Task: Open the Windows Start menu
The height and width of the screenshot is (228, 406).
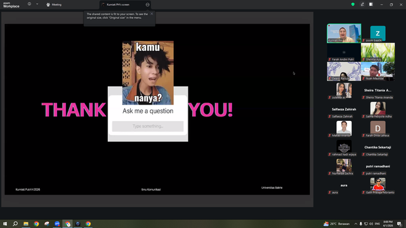Action: click(5, 224)
